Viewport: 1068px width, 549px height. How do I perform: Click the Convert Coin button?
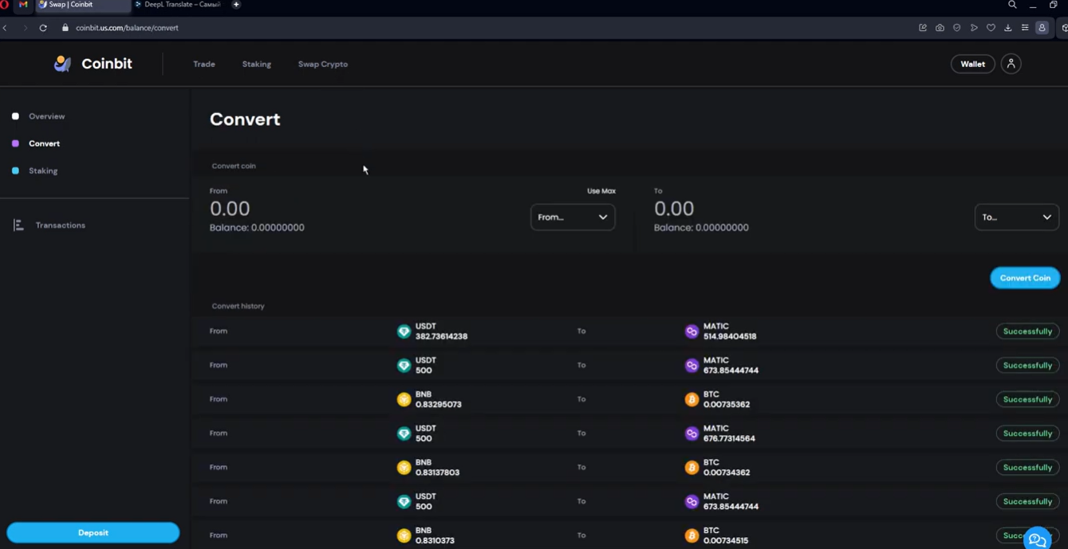tap(1025, 278)
